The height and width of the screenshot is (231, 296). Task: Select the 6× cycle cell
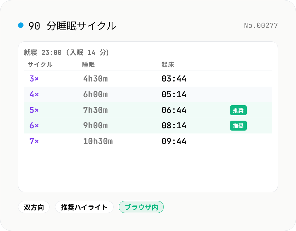tap(34, 125)
